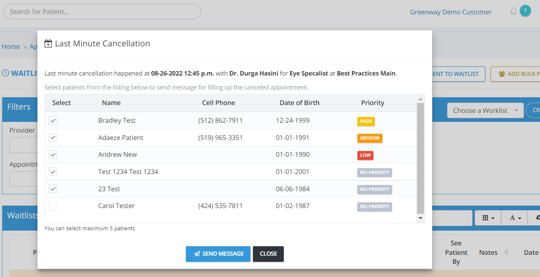Viewport: 540px width, 277px height.
Task: Click the Notes column sort arrows
Action: pyautogui.click(x=506, y=252)
